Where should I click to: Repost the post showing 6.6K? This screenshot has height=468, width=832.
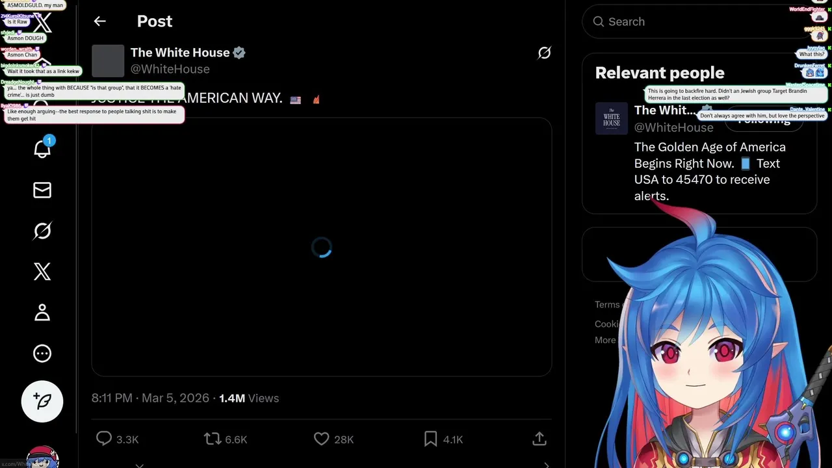225,439
